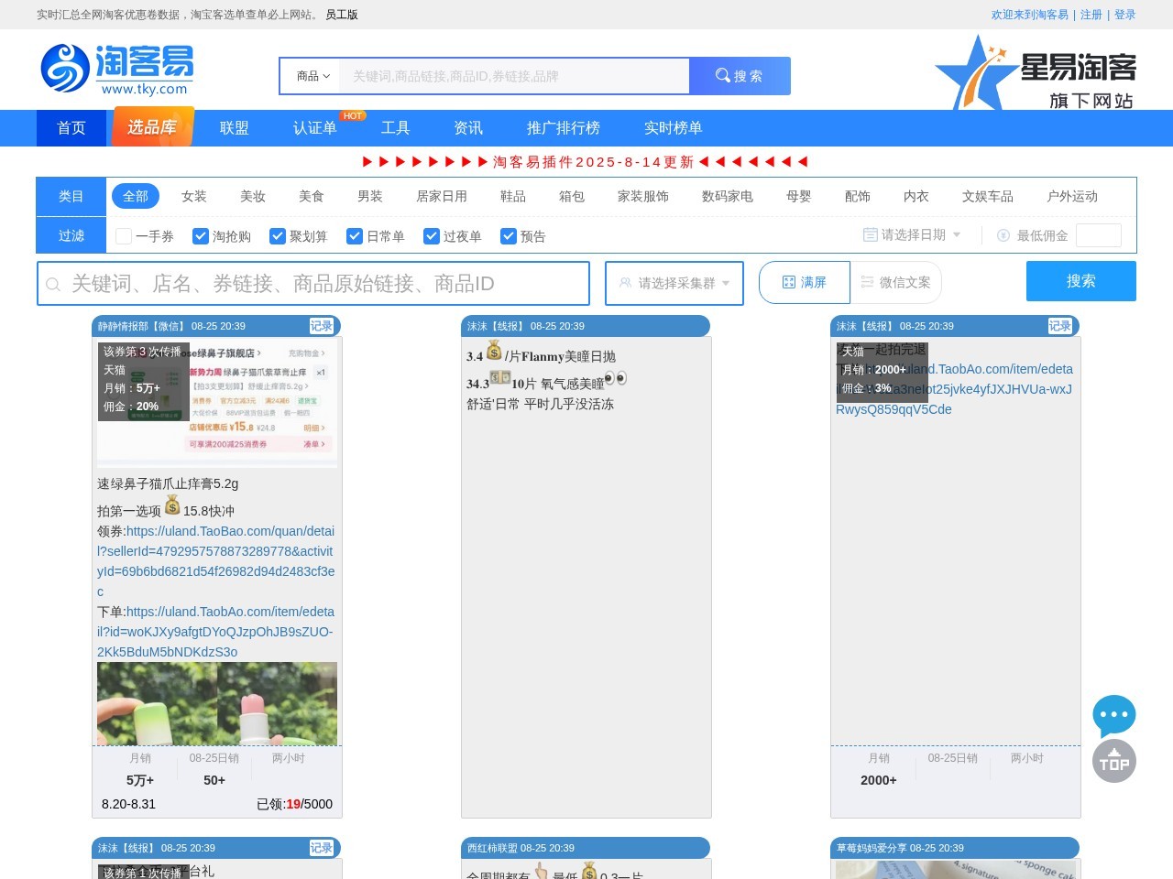Open the 商品 search type dropdown
The width and height of the screenshot is (1173, 879).
pyautogui.click(x=312, y=76)
